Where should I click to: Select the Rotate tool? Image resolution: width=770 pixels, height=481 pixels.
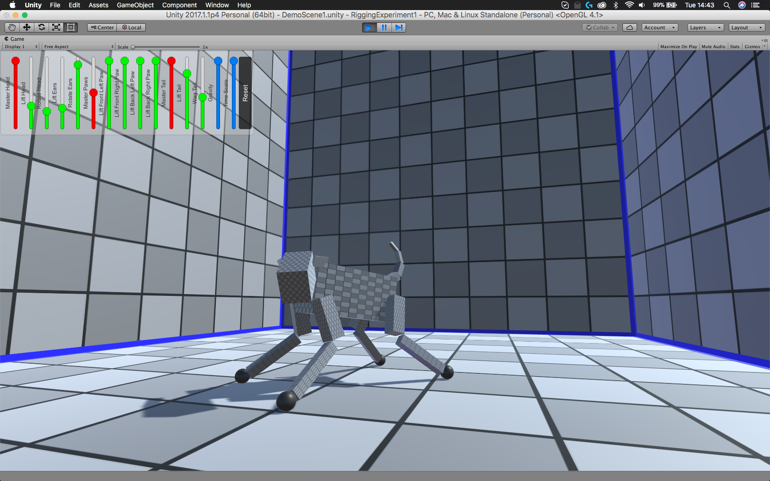[x=41, y=27]
